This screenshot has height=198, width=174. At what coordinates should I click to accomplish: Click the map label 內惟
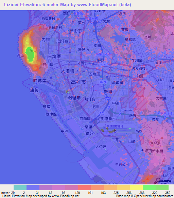[x=46, y=40]
